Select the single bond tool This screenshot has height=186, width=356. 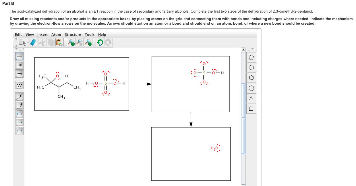(19, 56)
